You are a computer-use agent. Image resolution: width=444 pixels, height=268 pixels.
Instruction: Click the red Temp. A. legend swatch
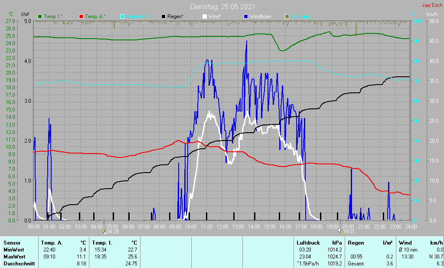pos(81,17)
